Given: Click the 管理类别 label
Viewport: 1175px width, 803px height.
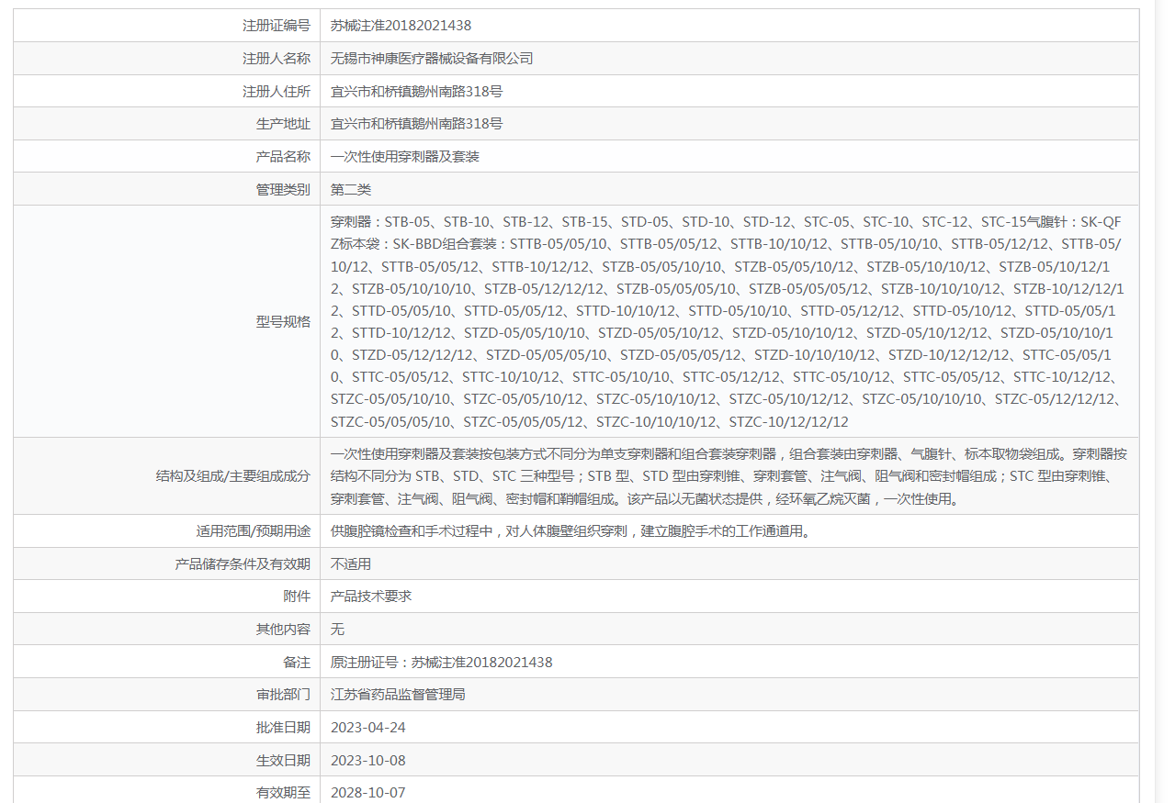Looking at the screenshot, I should point(283,189).
